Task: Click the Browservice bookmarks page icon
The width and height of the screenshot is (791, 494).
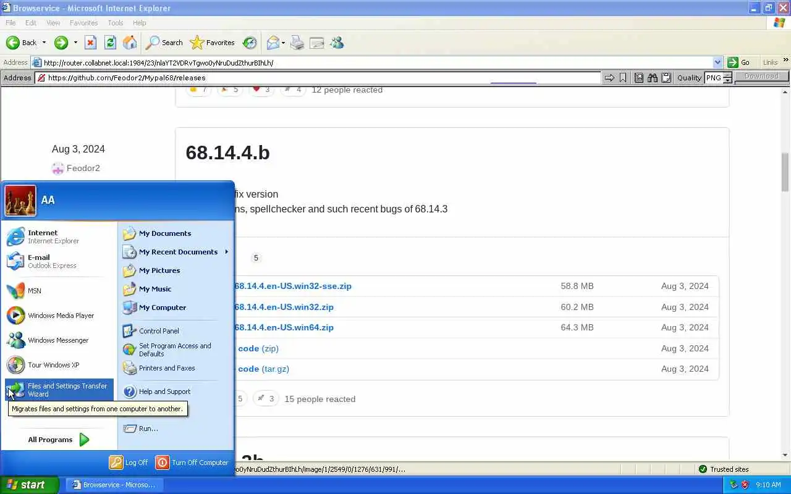Action: tap(639, 78)
